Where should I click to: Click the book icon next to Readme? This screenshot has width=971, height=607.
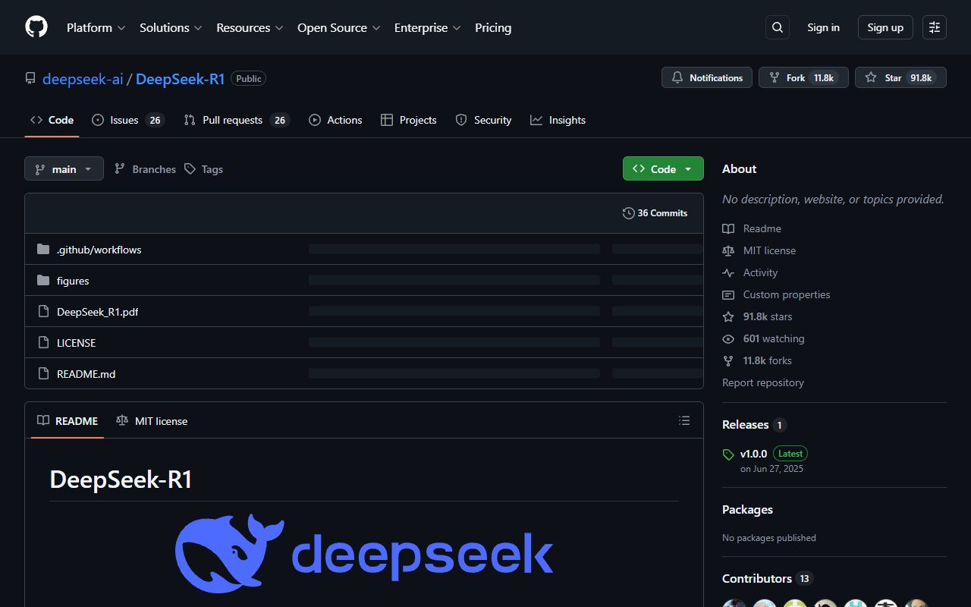point(728,228)
